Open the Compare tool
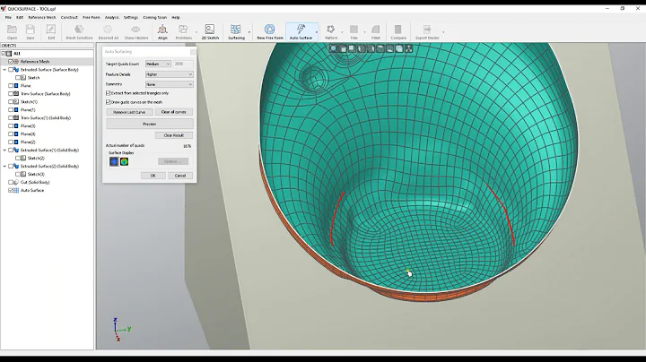 [x=398, y=31]
